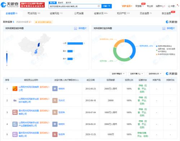Click the company logo in row 4
180x141 pixels.
(15, 124)
